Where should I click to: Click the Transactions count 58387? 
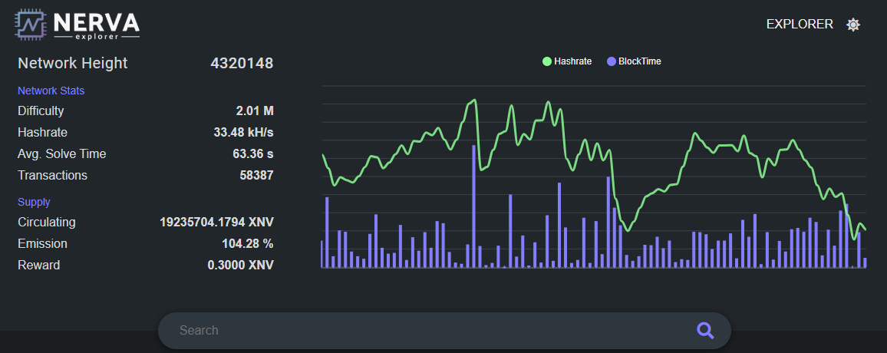click(256, 176)
